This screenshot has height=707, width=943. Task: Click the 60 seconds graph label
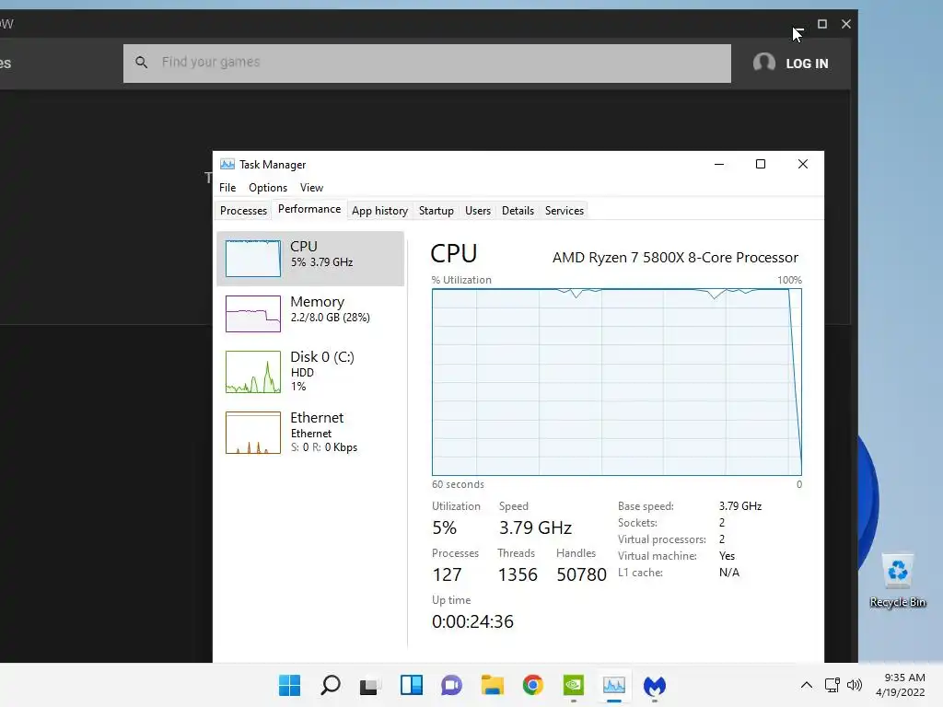458,484
